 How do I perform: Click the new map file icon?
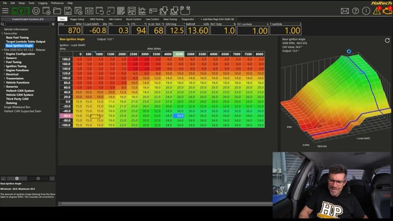click(47, 11)
